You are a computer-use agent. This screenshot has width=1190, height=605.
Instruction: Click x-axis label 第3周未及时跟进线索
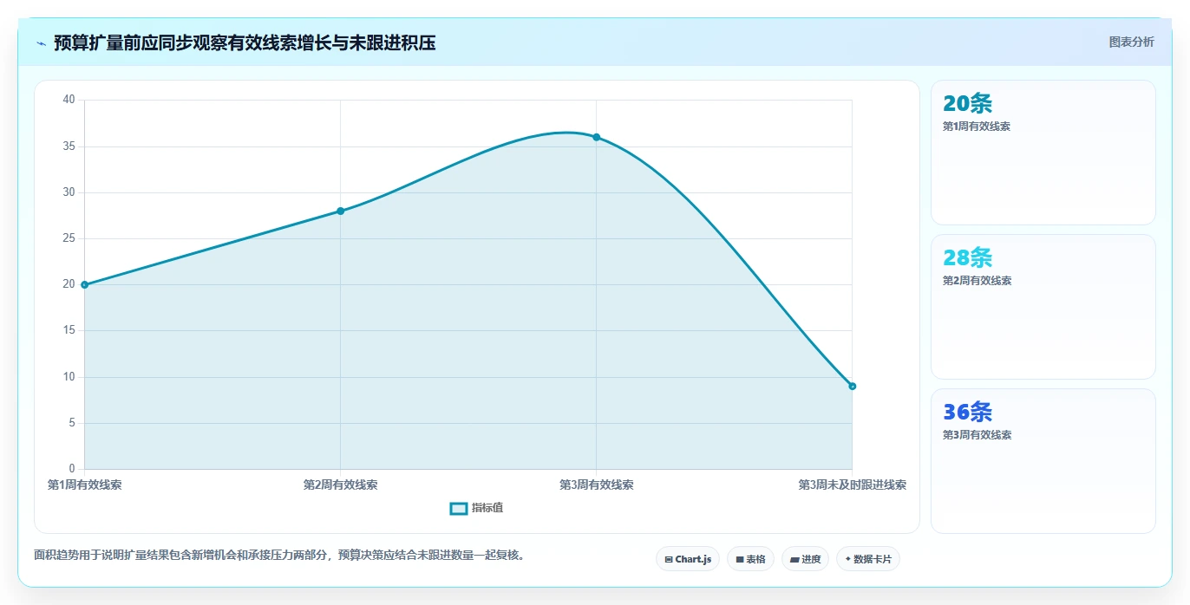point(852,485)
